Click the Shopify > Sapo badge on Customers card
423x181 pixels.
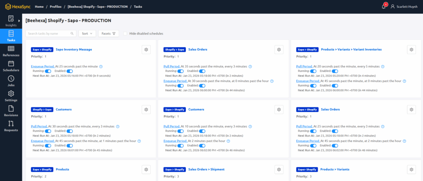[42, 109]
